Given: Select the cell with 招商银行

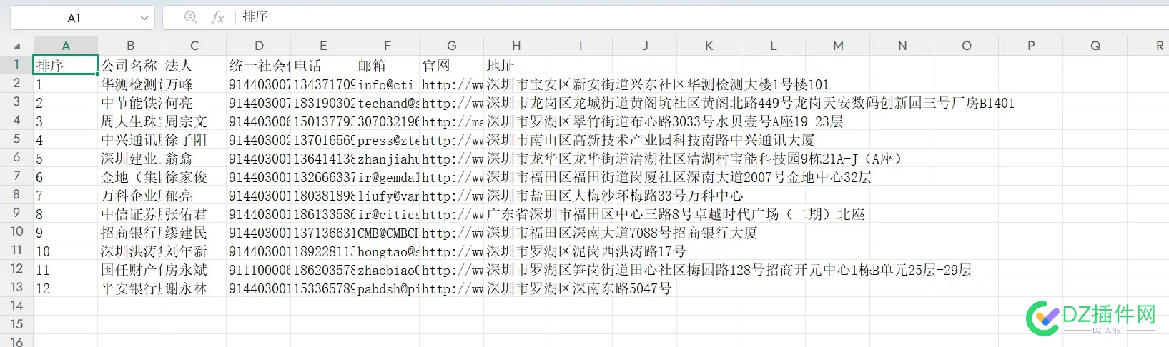Looking at the screenshot, I should click(130, 232).
